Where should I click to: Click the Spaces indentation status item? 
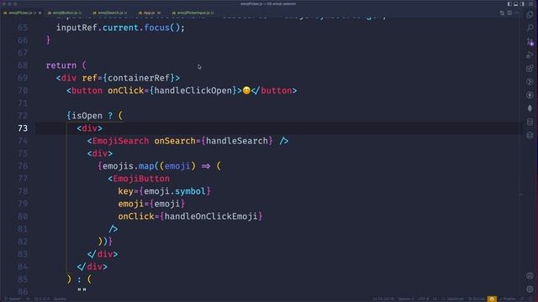point(406,299)
